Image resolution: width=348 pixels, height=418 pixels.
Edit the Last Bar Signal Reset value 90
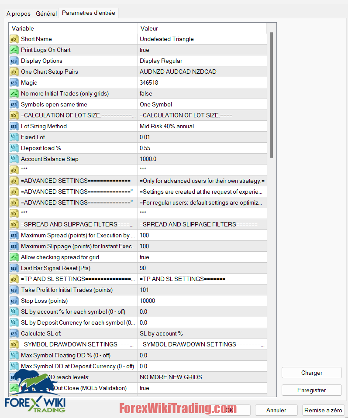pos(202,268)
